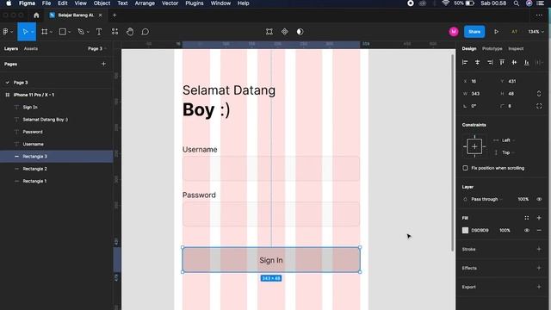Viewport: 551px width, 310px height.
Task: Select iPhone 11 Pro / X - 1 frame layer
Action: 56,95
